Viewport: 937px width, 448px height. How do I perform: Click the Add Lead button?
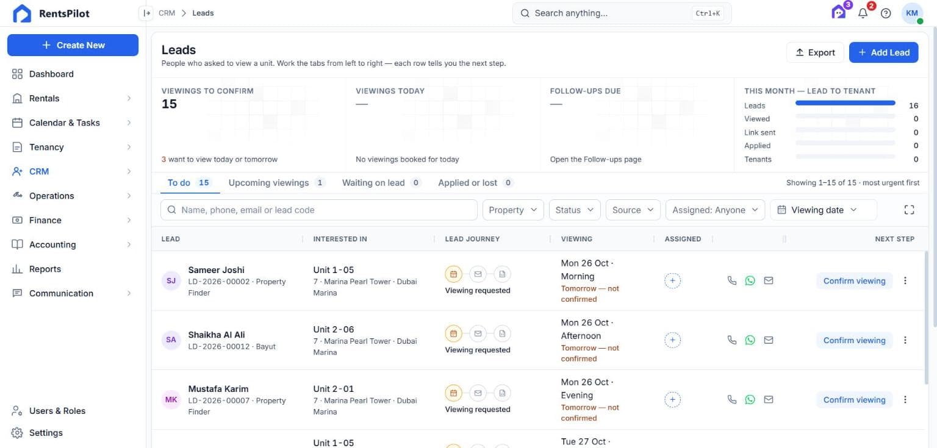point(883,52)
